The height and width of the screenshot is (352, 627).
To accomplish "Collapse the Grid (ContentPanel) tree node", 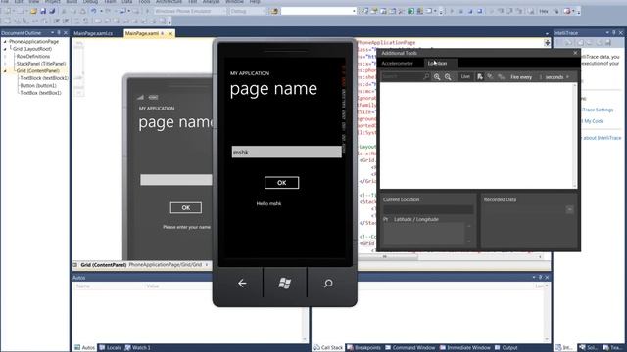I will [x=5, y=70].
